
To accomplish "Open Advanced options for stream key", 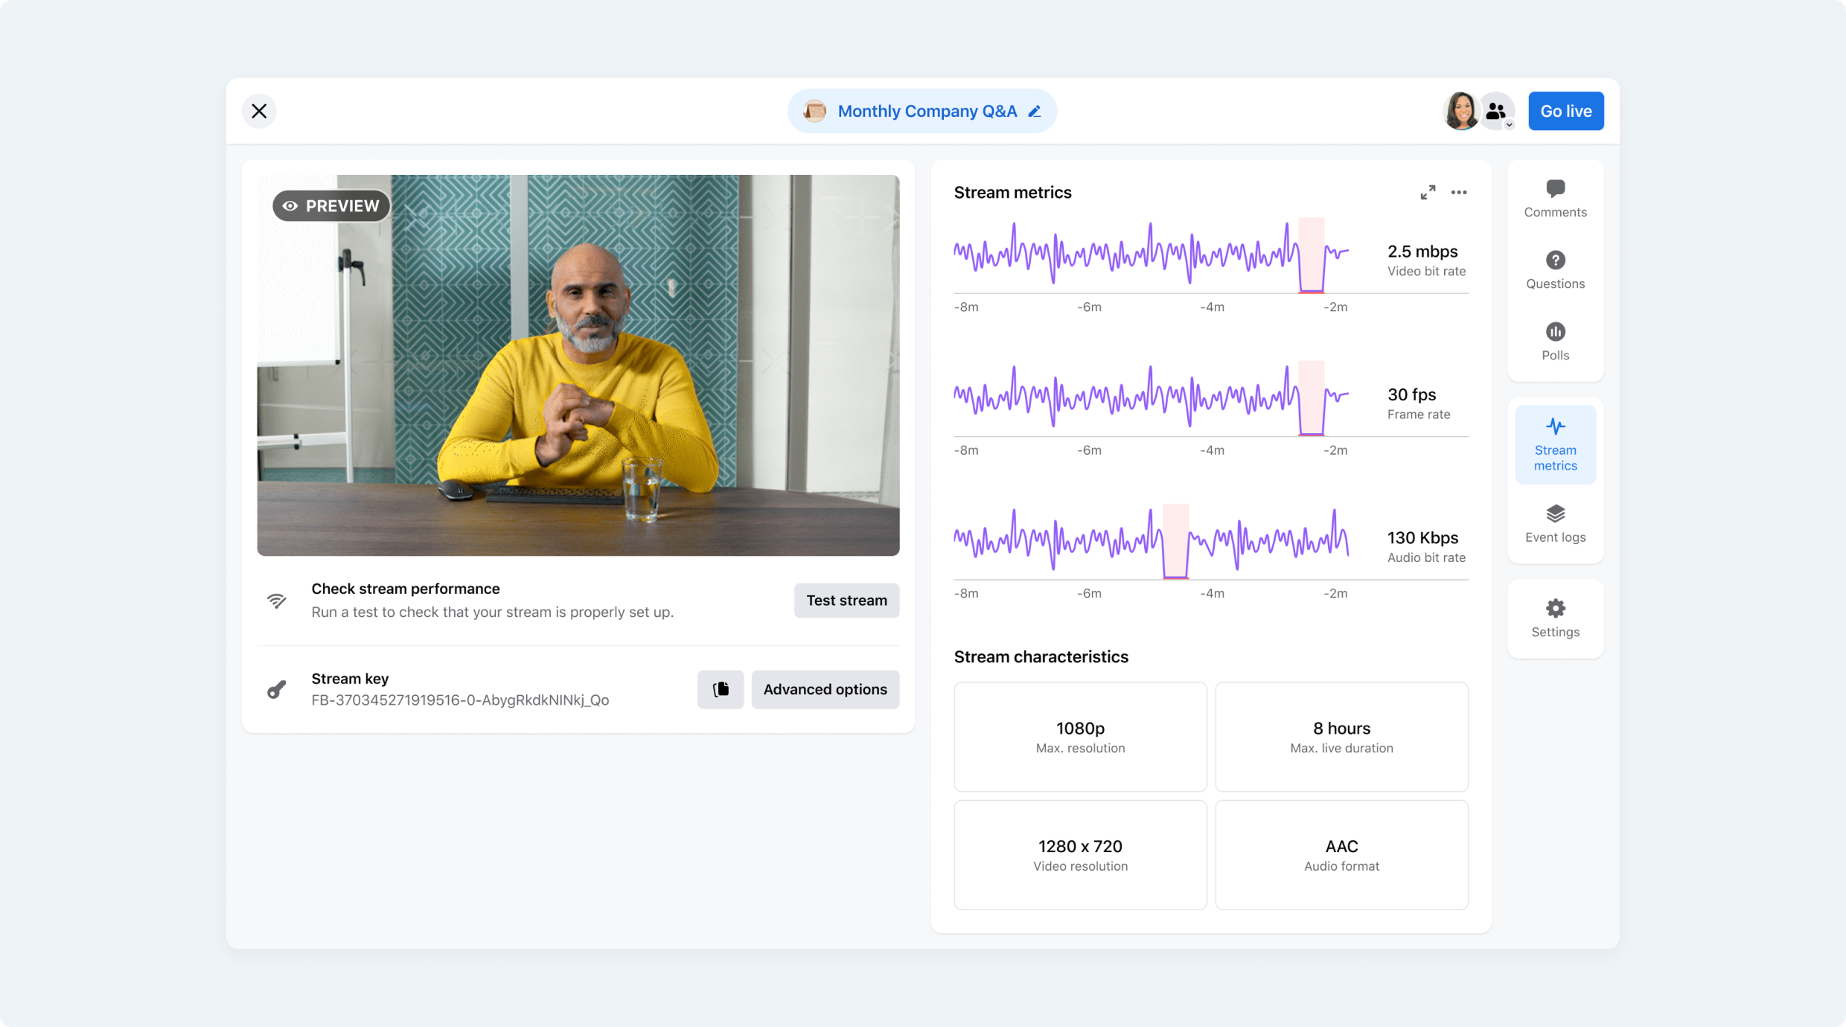I will click(x=825, y=689).
